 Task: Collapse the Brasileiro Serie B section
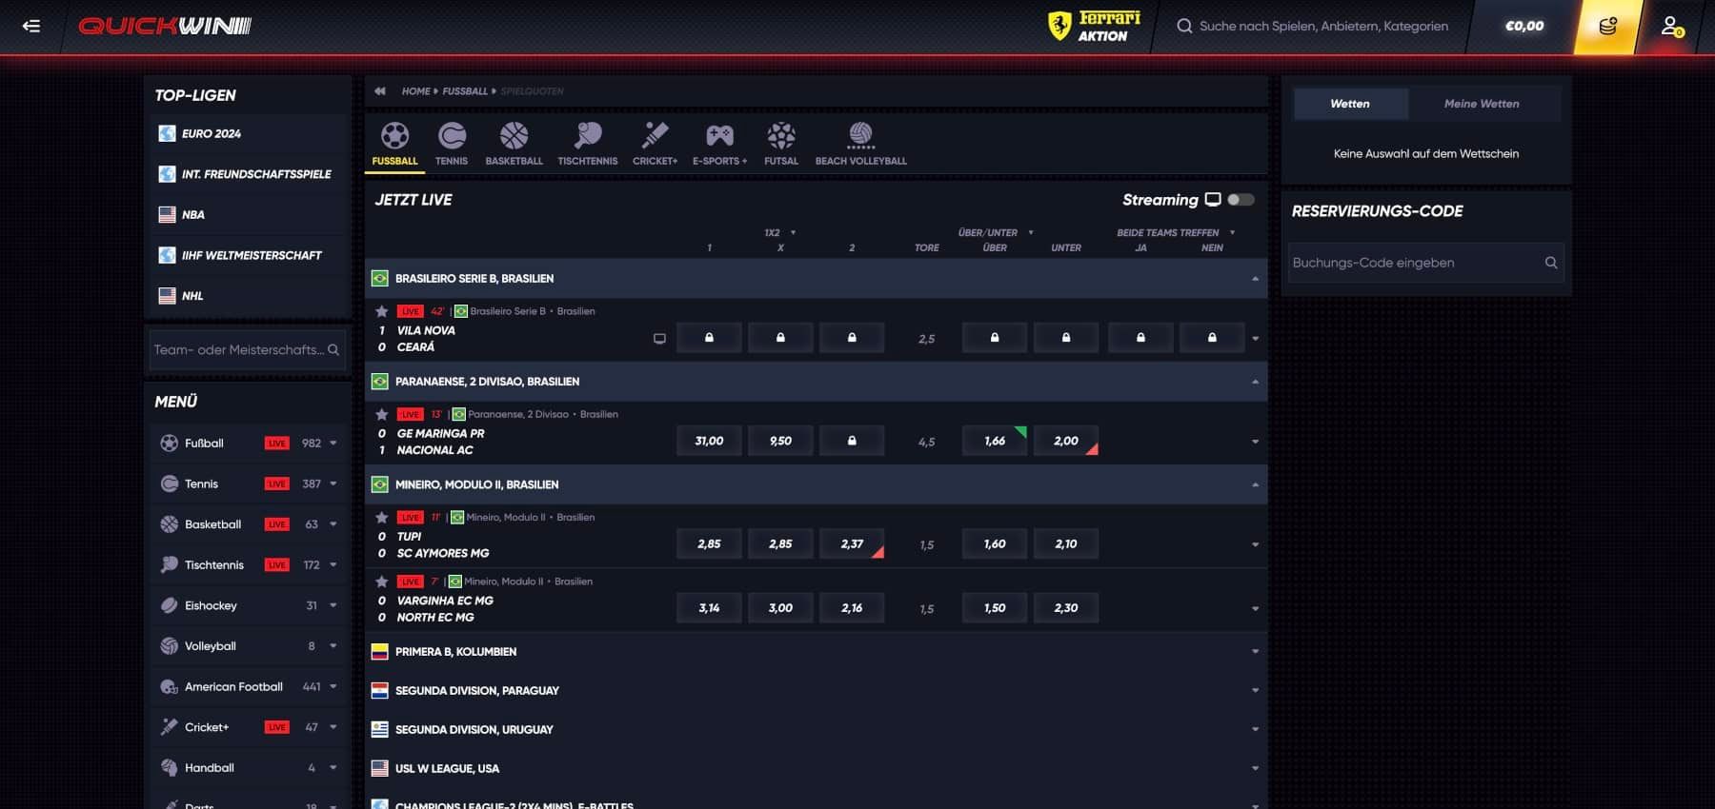1255,279
